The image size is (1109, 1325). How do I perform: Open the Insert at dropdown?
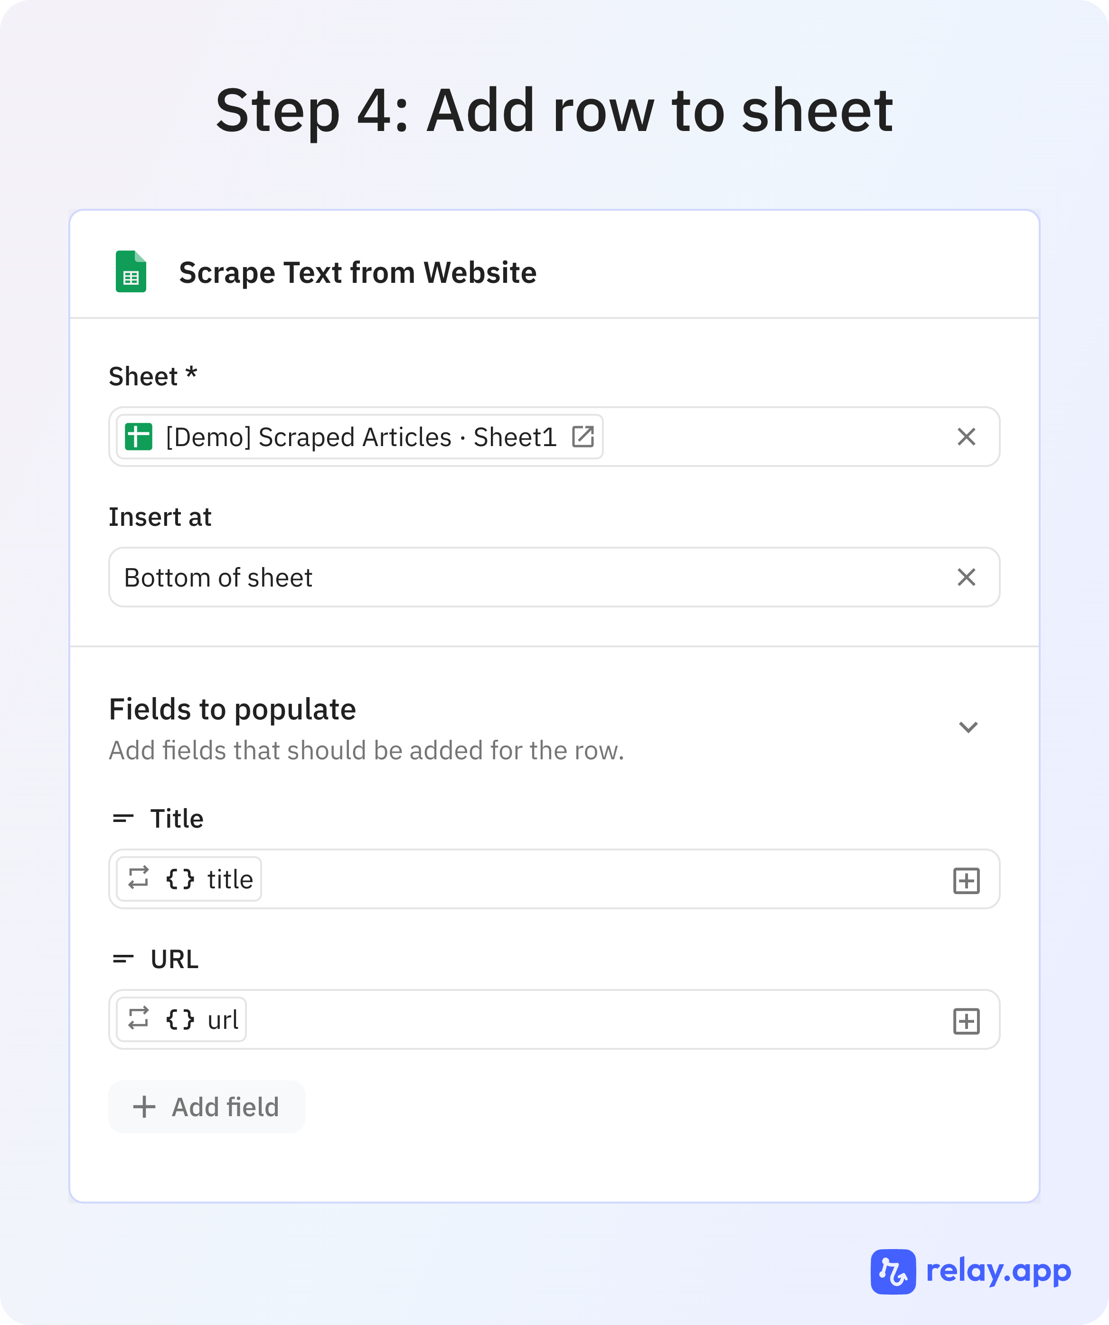530,578
